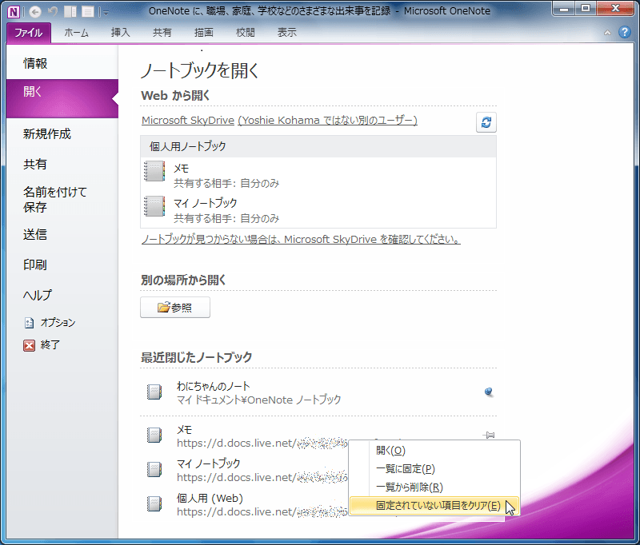Switch to the ファイル tab
Viewport: 640px width, 545px height.
tap(29, 33)
